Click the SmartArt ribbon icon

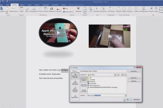(46, 9)
